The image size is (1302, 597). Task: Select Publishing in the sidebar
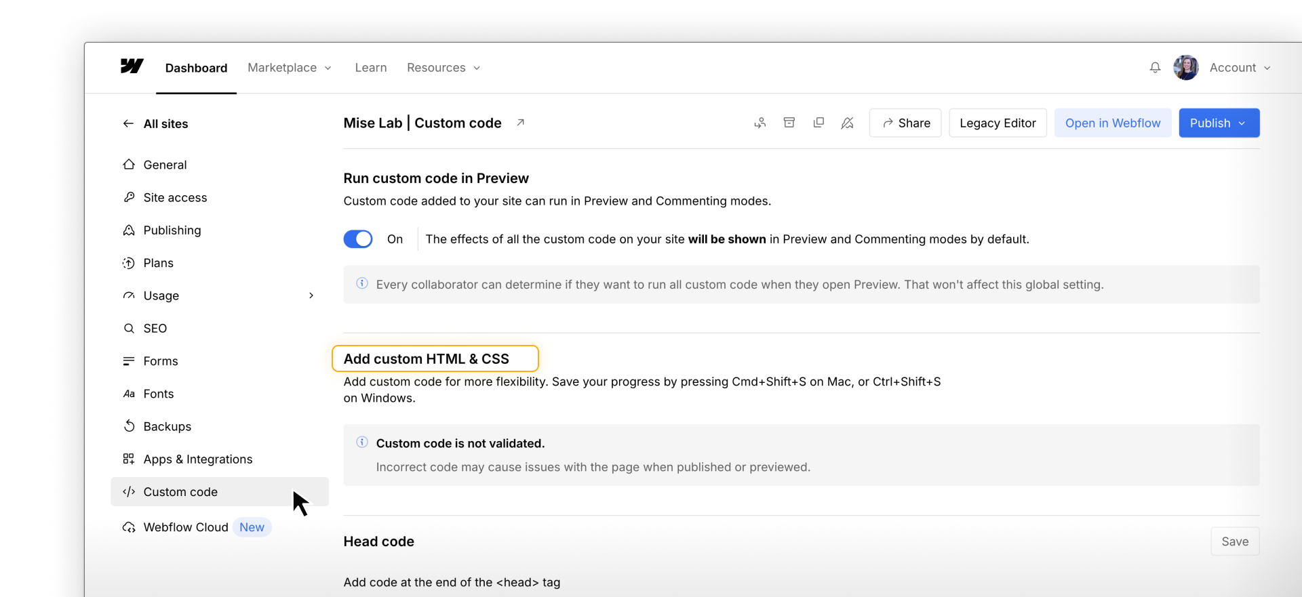click(x=220, y=230)
